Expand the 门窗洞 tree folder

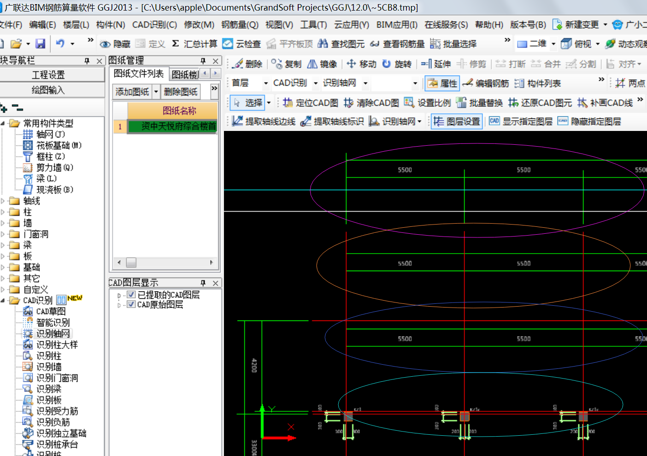[x=3, y=234]
